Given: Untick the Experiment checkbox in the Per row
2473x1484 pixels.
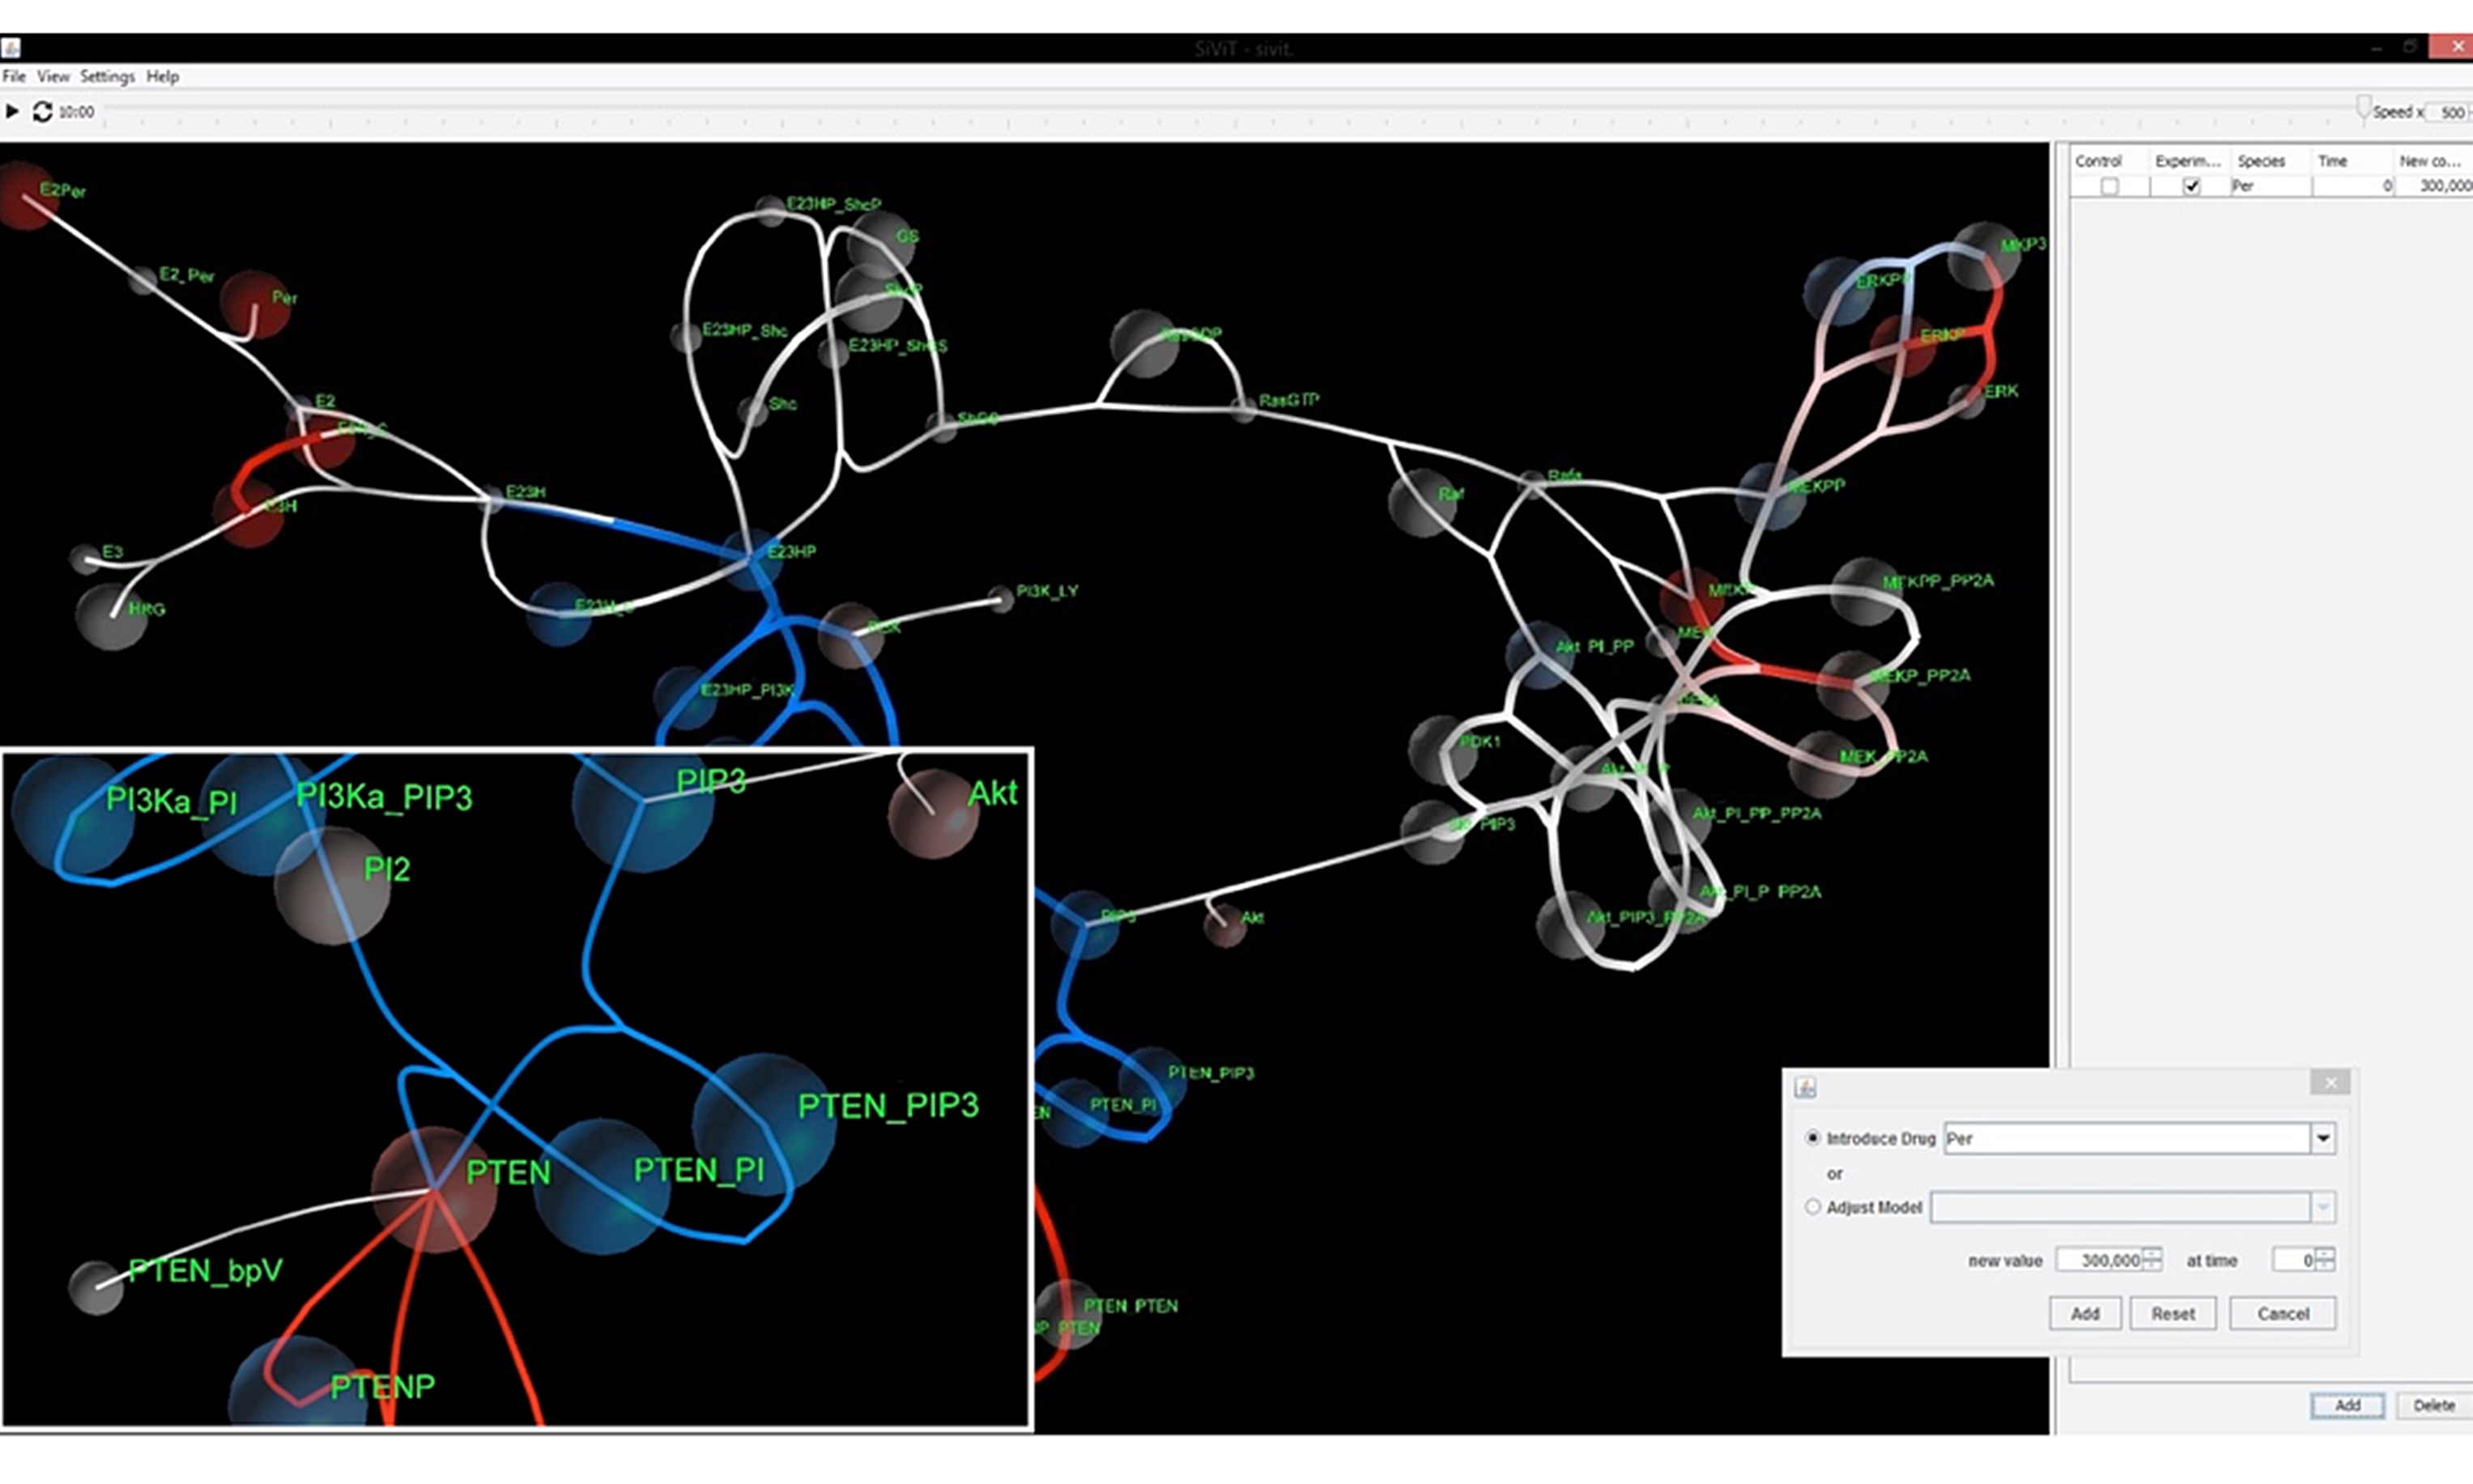Looking at the screenshot, I should 2191,186.
